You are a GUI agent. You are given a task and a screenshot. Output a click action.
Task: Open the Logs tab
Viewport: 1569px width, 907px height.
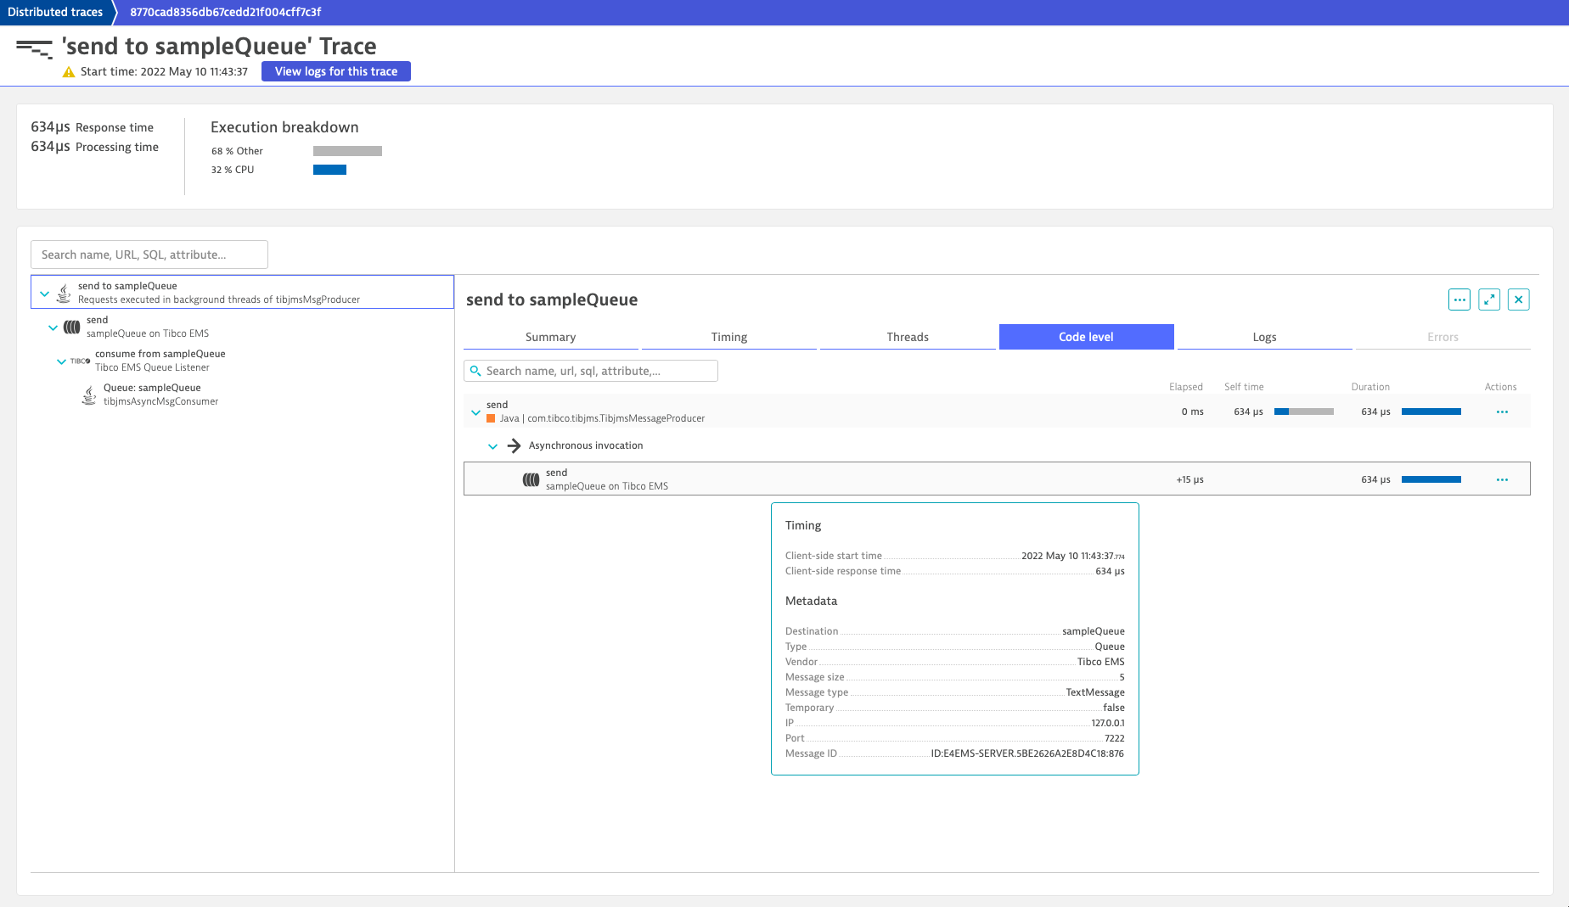[x=1264, y=337]
